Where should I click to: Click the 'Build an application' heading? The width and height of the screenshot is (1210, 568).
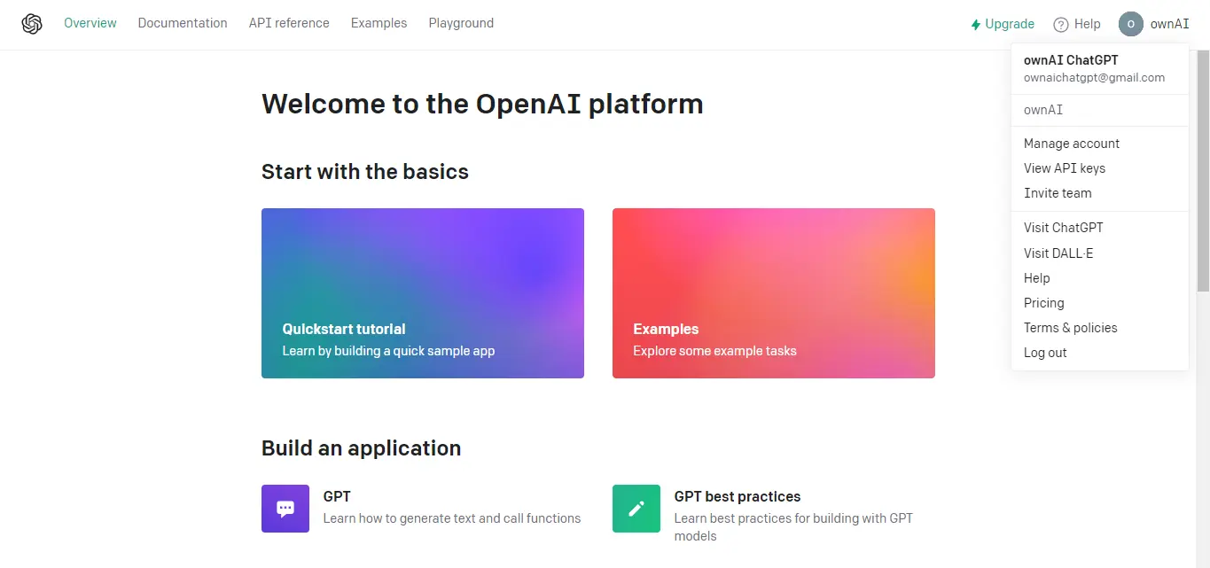[x=361, y=447]
